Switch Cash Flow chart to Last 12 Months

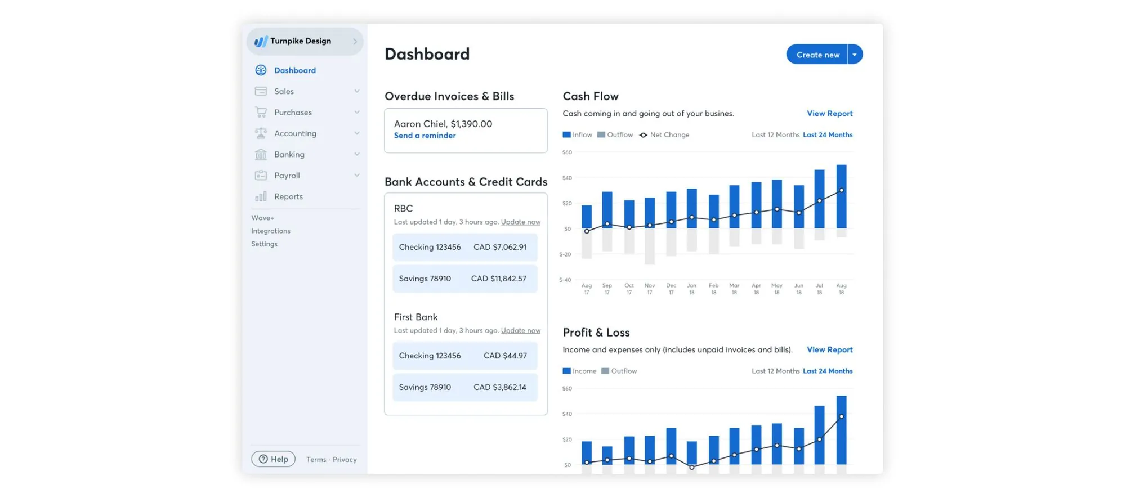click(775, 135)
